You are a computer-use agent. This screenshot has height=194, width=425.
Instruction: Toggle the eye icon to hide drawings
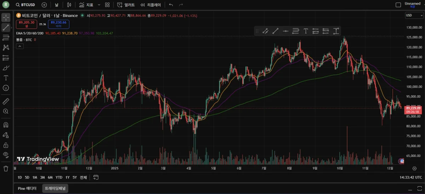coord(6,154)
